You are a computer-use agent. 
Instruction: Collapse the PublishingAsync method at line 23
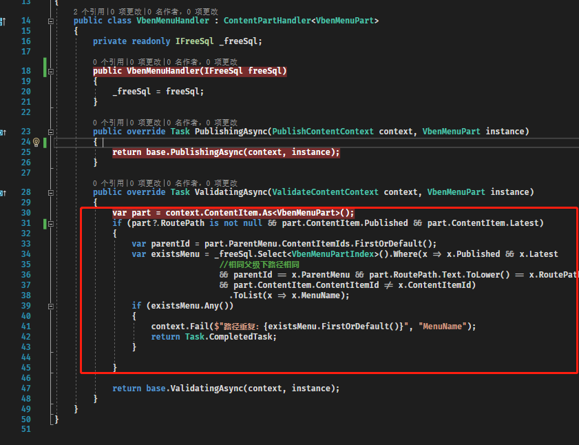(51, 132)
